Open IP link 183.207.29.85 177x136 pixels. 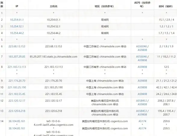click(17, 57)
